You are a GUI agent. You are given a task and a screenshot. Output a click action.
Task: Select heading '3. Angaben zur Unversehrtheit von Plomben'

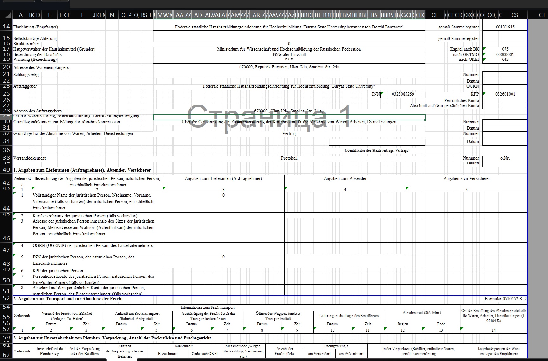point(112,338)
